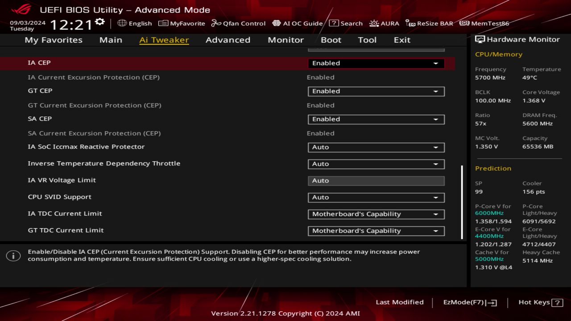Open AURA lighting icon
This screenshot has height=321, width=571.
click(x=374, y=23)
